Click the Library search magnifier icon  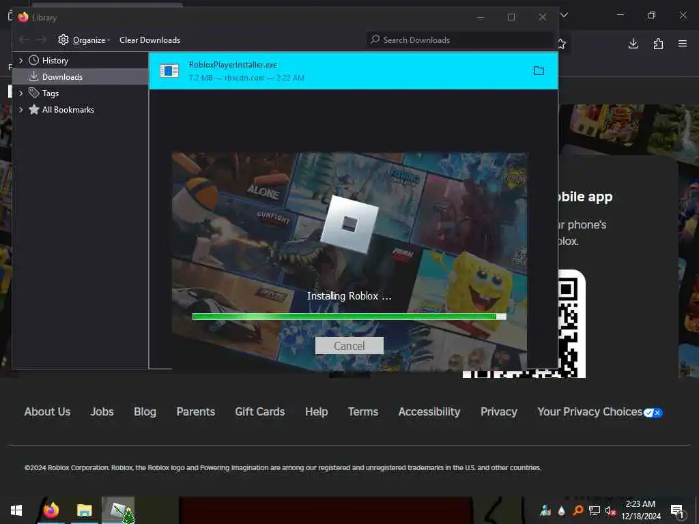(375, 40)
